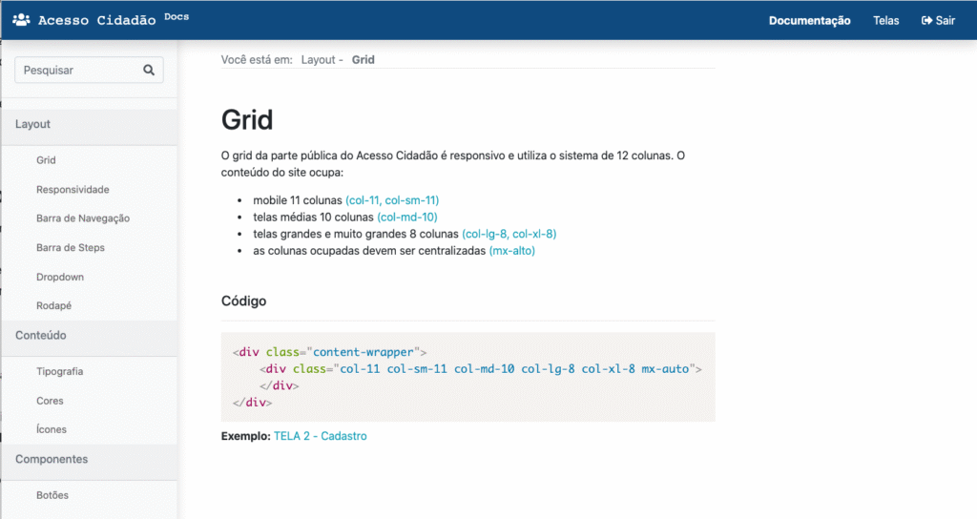This screenshot has height=519, width=977.
Task: Click the Acesso Cidadão users logo icon
Action: [x=21, y=20]
